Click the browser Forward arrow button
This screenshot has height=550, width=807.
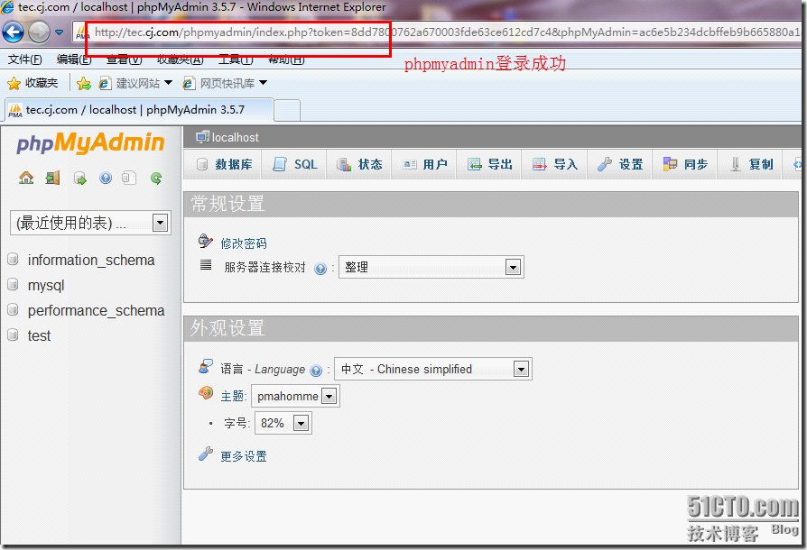click(x=39, y=32)
